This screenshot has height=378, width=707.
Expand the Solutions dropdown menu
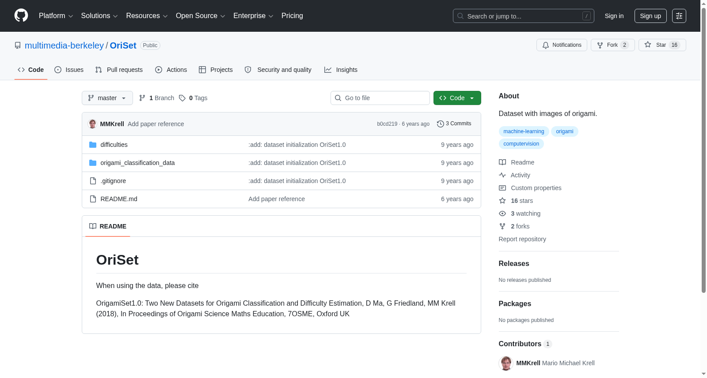pyautogui.click(x=99, y=16)
